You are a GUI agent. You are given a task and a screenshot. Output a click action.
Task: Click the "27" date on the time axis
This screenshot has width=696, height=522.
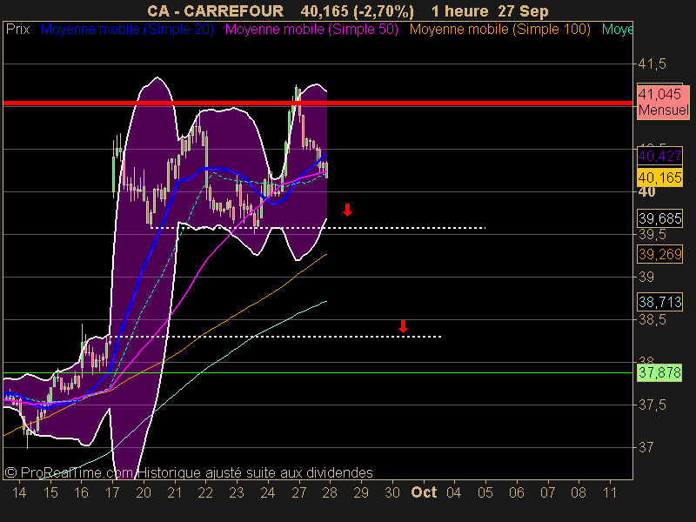tap(299, 492)
